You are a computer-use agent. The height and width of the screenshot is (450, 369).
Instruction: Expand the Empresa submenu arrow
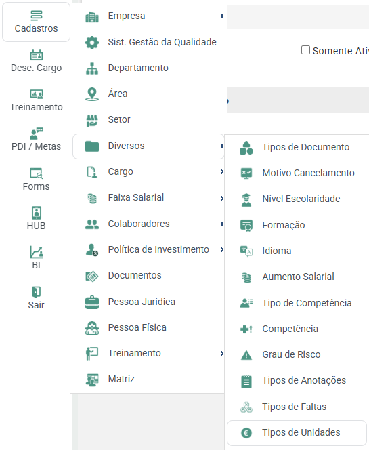coord(221,16)
